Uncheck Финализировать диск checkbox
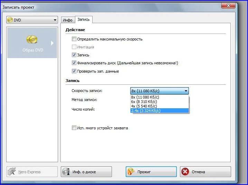Screen dimensions: 248x185 [x=74, y=63]
